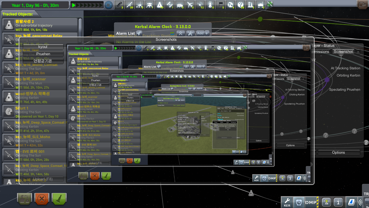This screenshot has width=369, height=208.
Task: Toggle the debris filter showing 3
Action: 118,5
